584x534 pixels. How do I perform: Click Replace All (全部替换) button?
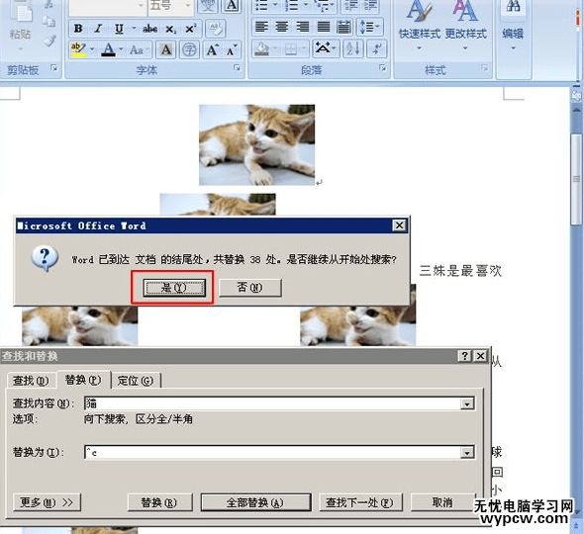coord(256,502)
